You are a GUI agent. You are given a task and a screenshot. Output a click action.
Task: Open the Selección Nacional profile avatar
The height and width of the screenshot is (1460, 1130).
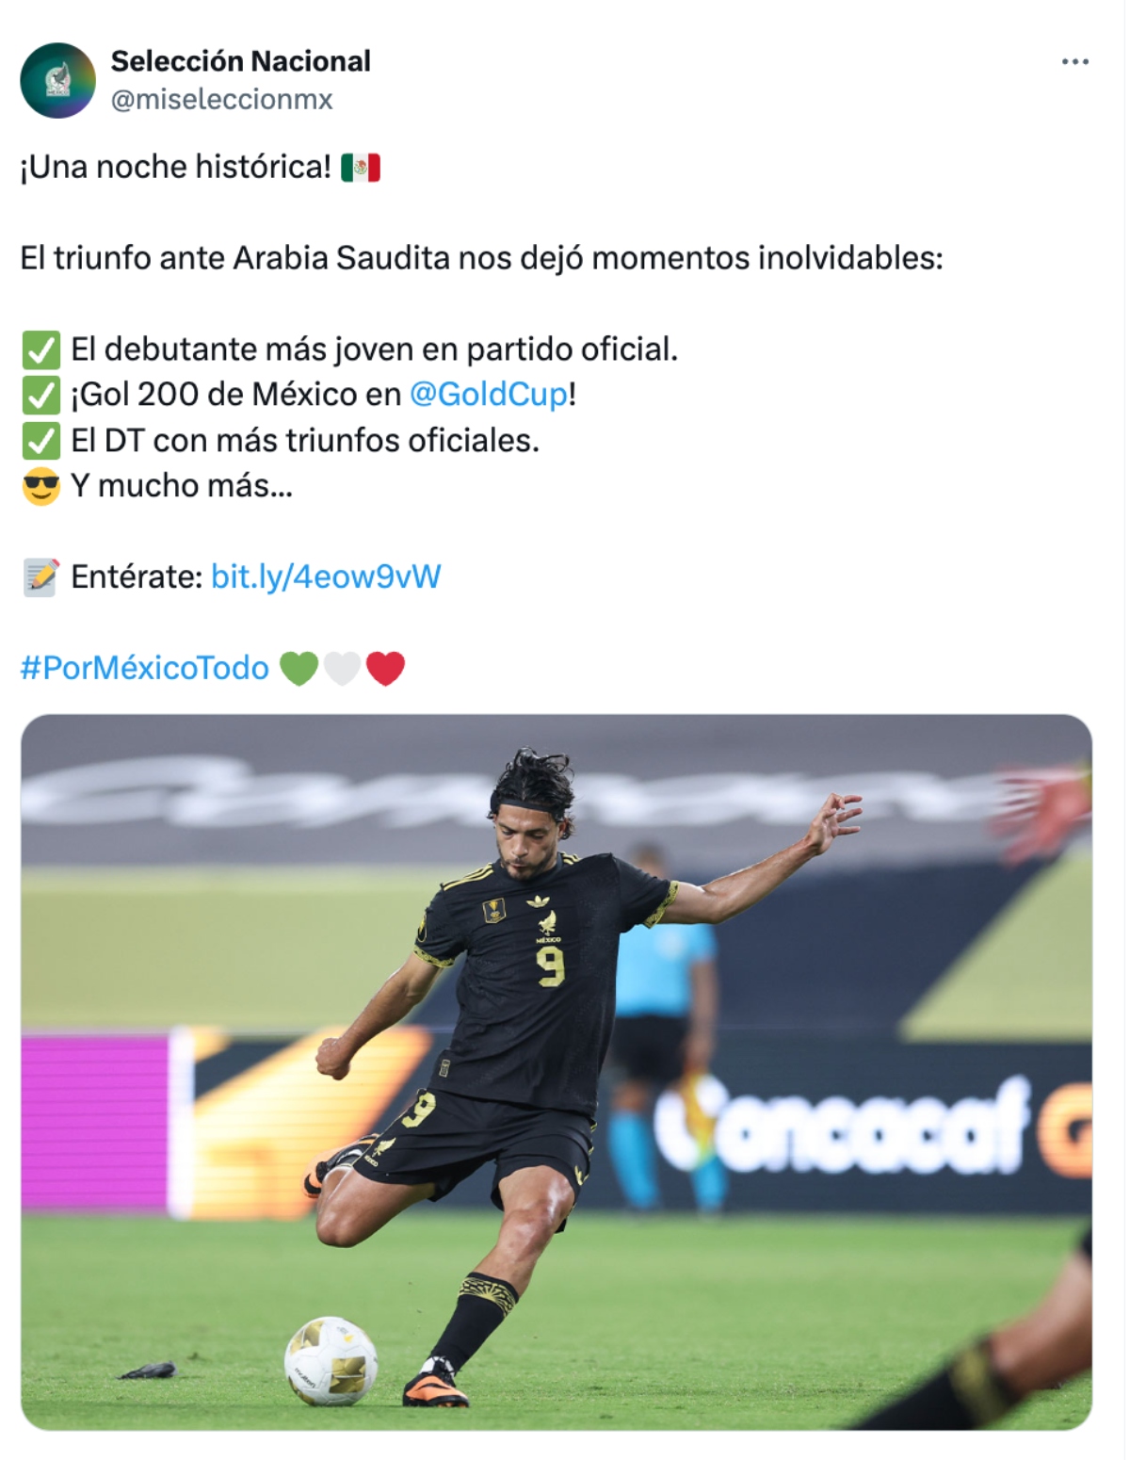(x=58, y=80)
